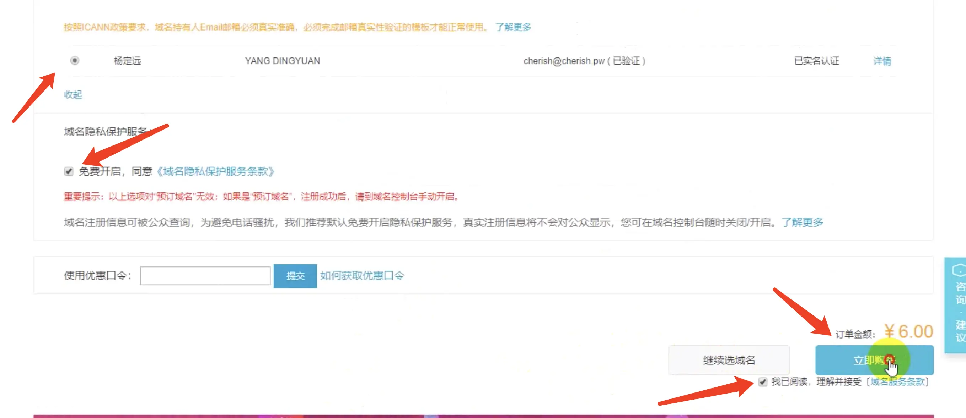Toggle the 免费开启 privacy protection checkbox

click(69, 171)
